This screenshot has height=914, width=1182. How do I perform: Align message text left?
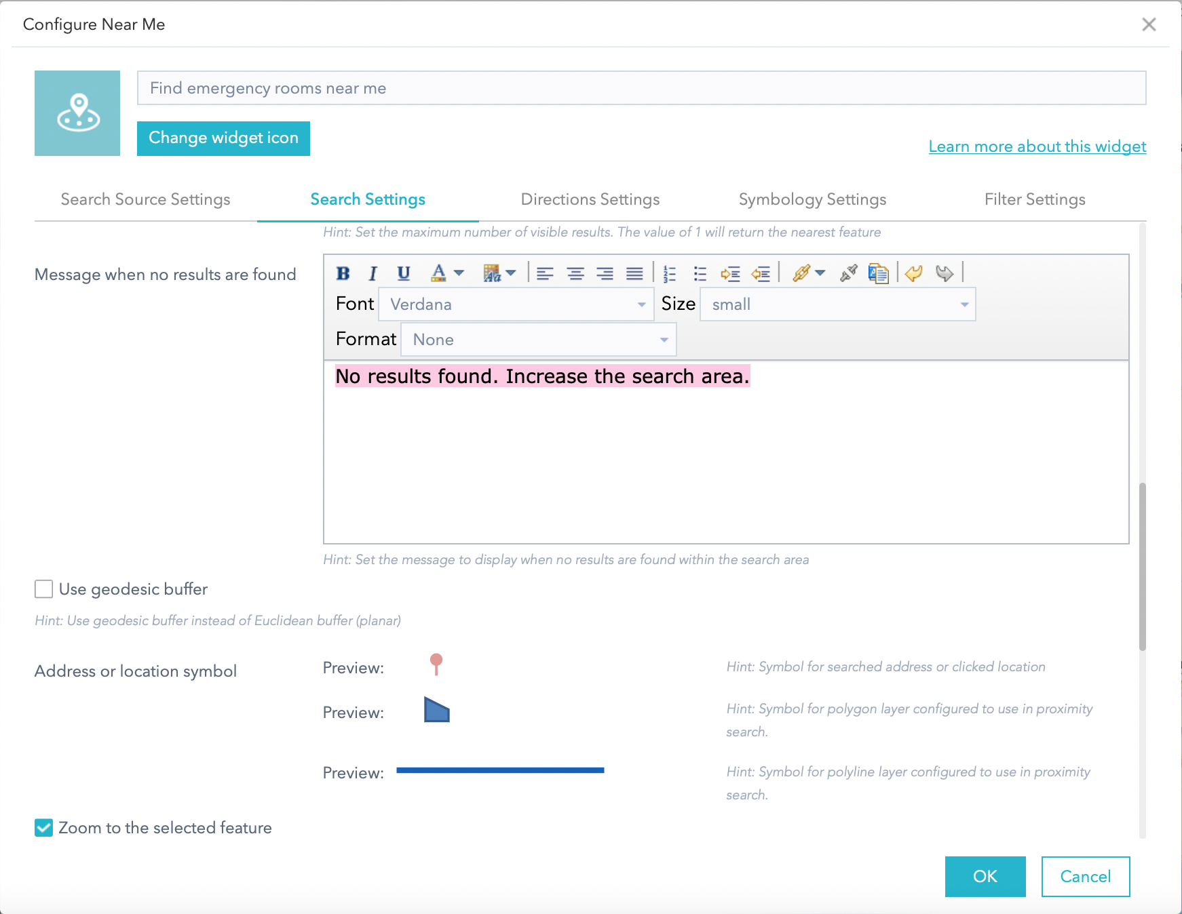(545, 273)
